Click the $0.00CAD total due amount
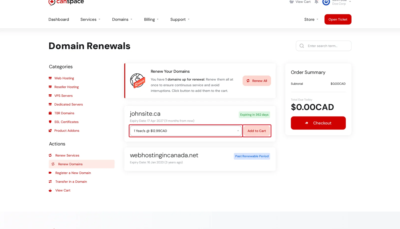 click(x=312, y=107)
